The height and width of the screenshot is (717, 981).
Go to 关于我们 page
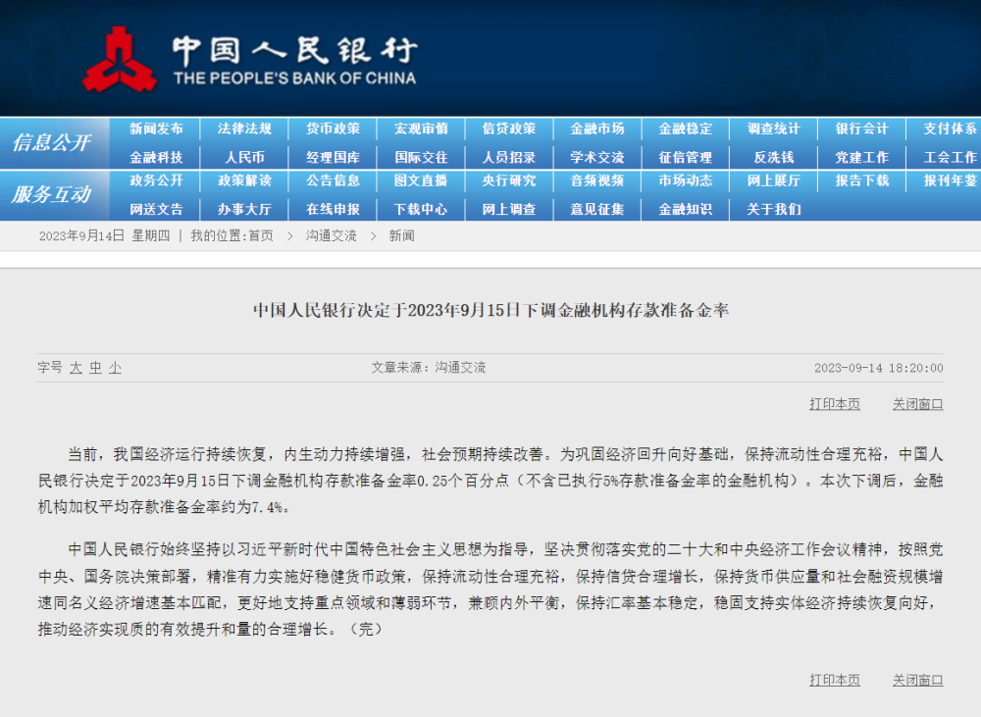[773, 209]
